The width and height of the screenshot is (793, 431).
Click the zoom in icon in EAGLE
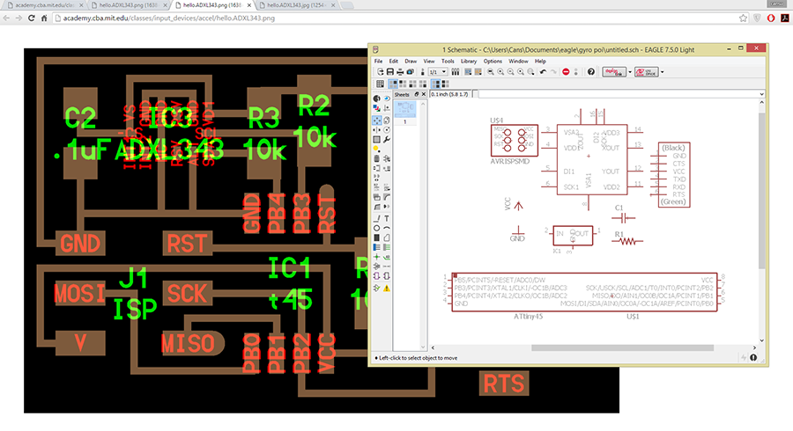click(x=500, y=71)
